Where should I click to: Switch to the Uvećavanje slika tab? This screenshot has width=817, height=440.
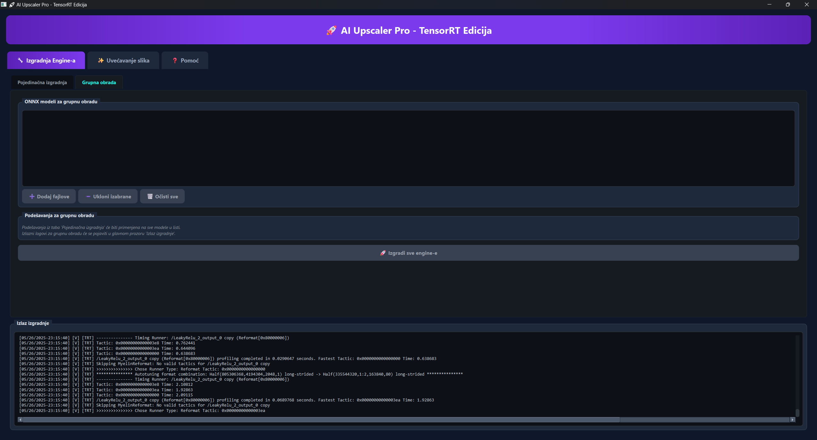point(123,60)
